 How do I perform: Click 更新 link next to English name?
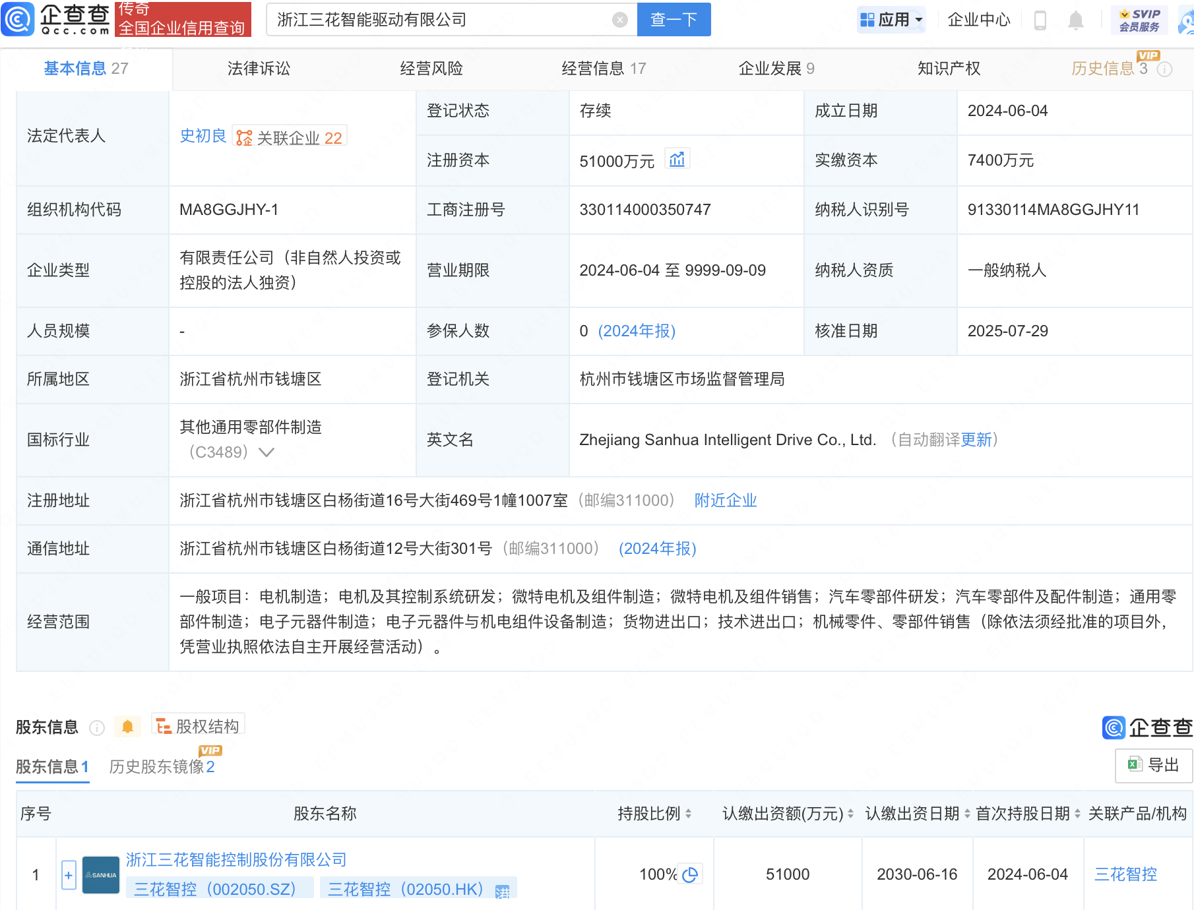[976, 440]
